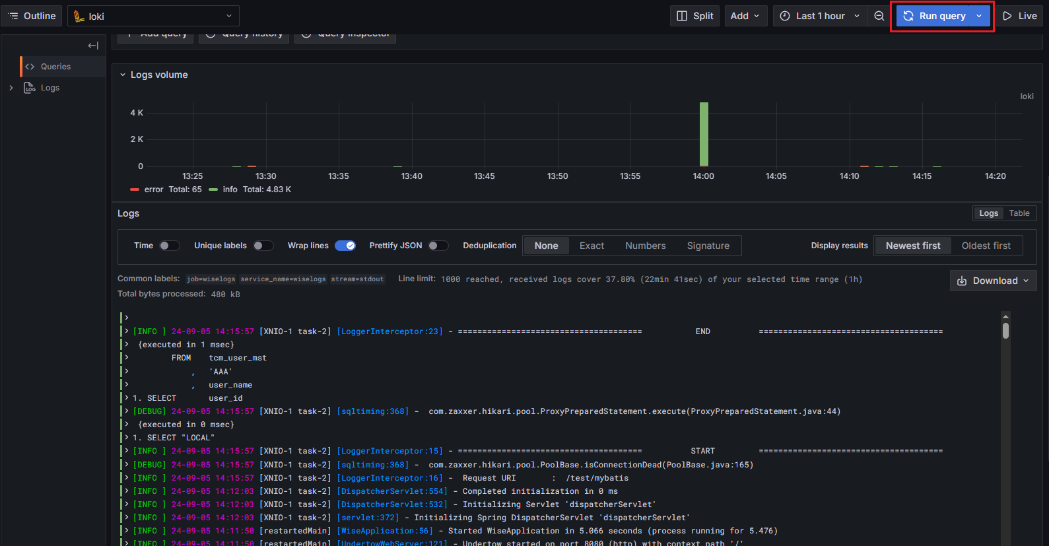This screenshot has width=1049, height=546.
Task: Enable the Unique labels switch
Action: click(263, 246)
